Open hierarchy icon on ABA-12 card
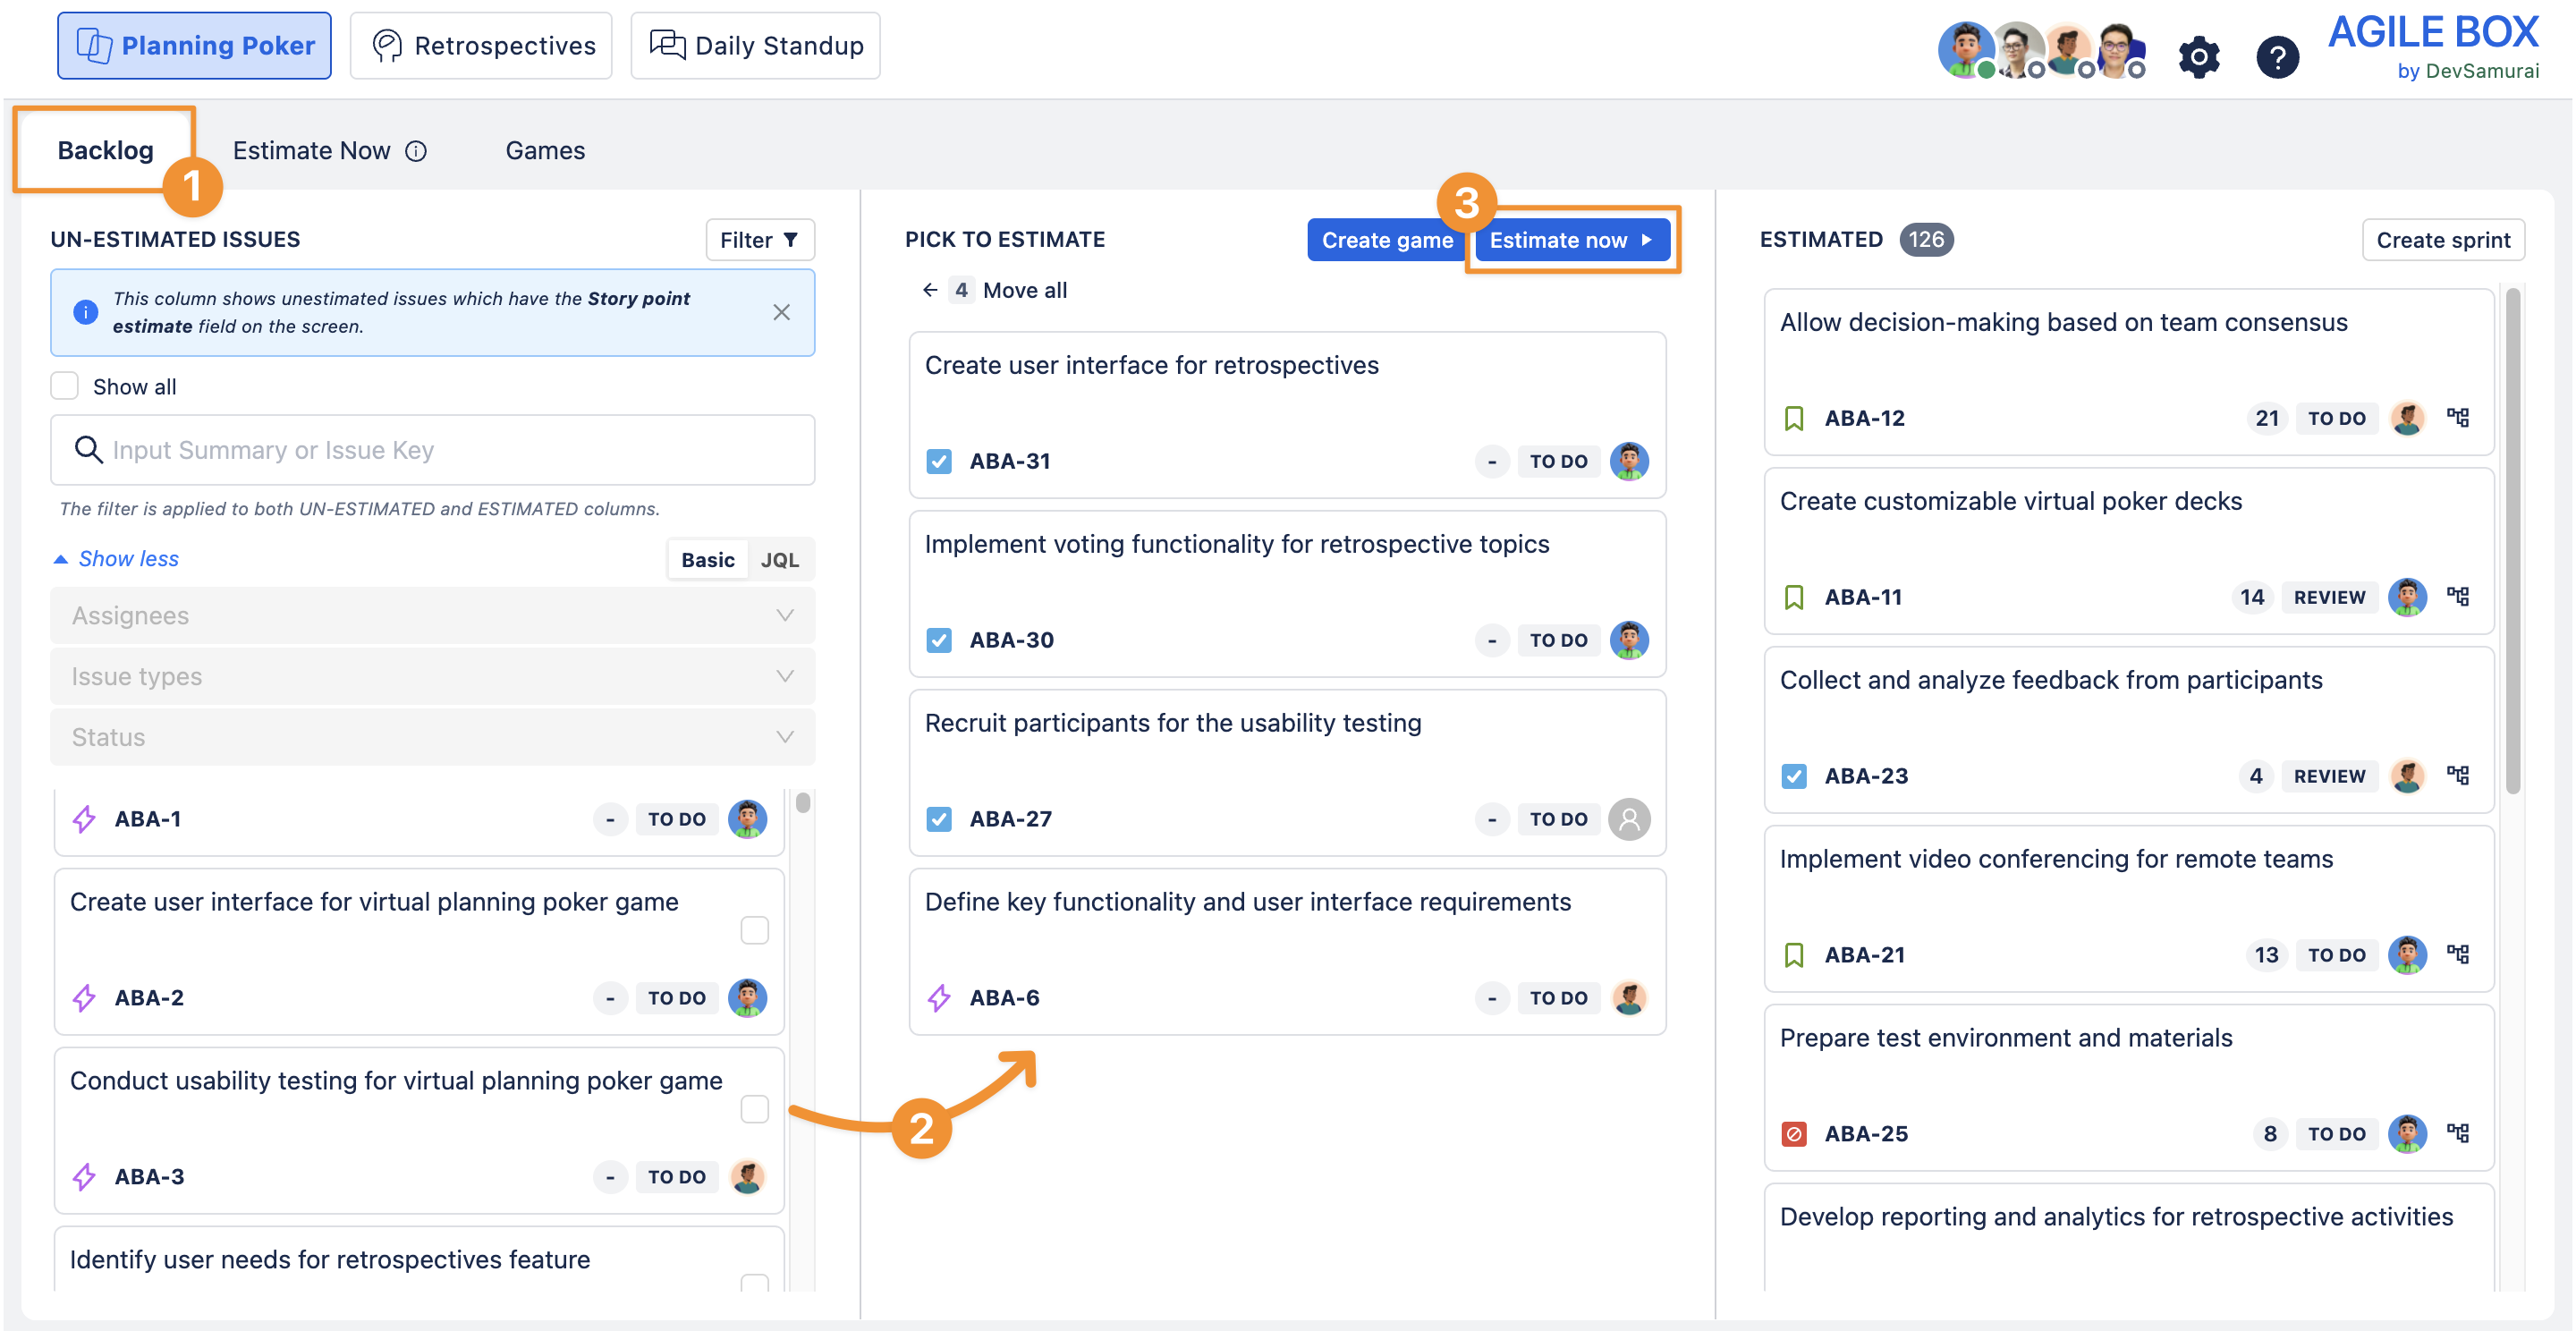The image size is (2576, 1331). [2458, 418]
